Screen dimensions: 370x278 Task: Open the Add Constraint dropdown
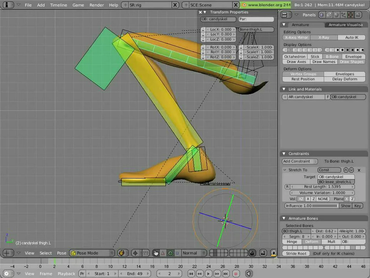click(300, 161)
